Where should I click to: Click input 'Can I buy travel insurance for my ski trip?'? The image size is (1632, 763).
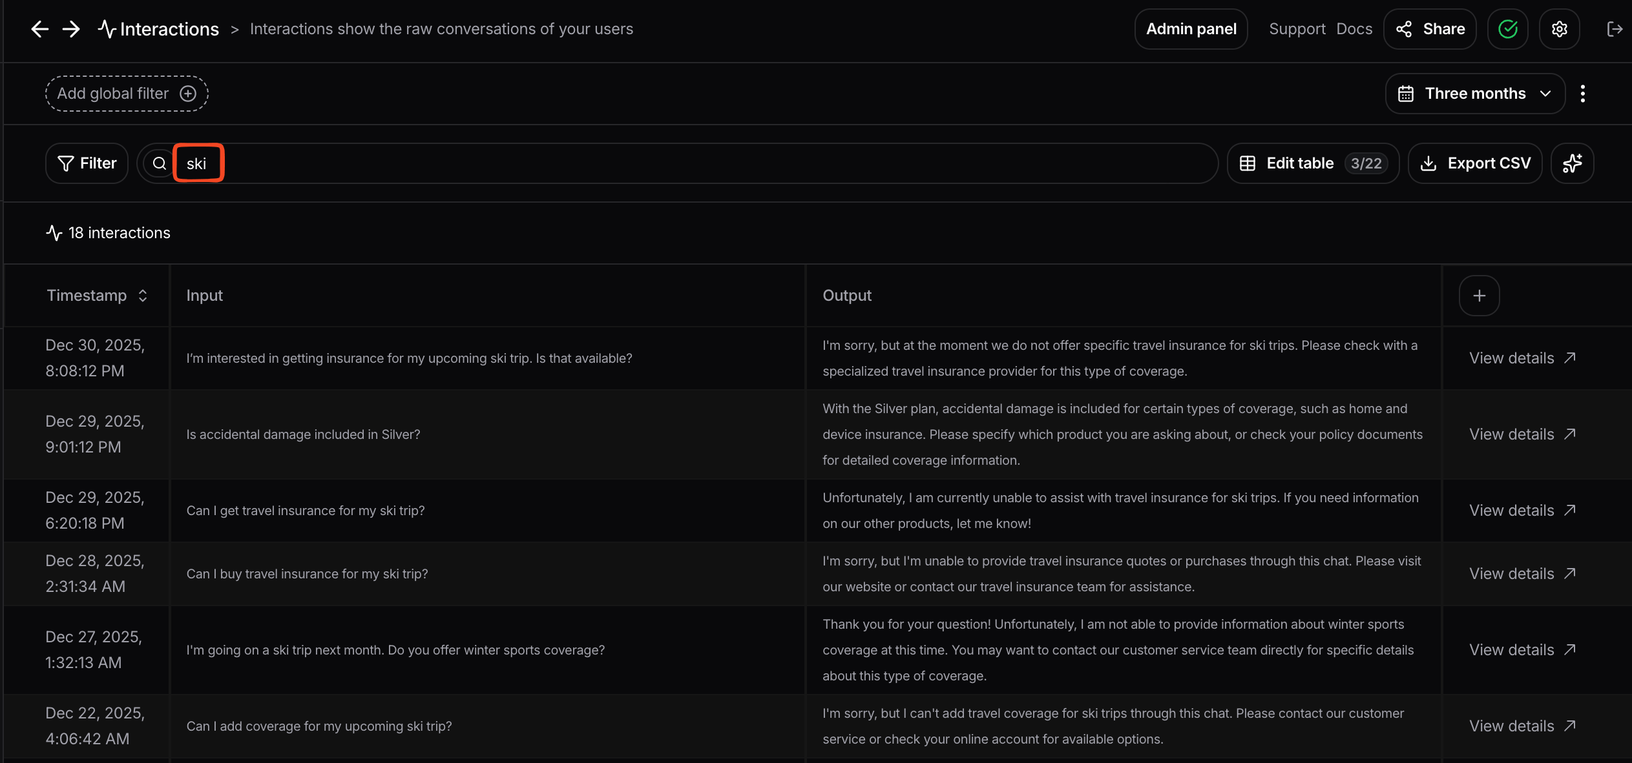click(x=307, y=574)
